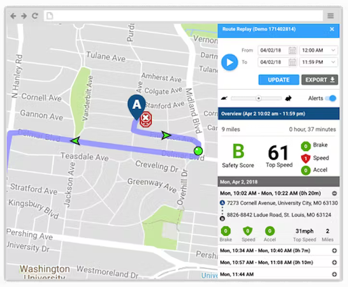Click the trip end marker B icon

pos(222,219)
